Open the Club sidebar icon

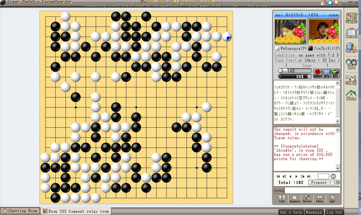point(351,64)
